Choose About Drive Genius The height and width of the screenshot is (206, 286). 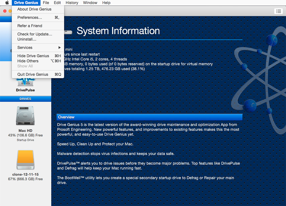point(38,9)
